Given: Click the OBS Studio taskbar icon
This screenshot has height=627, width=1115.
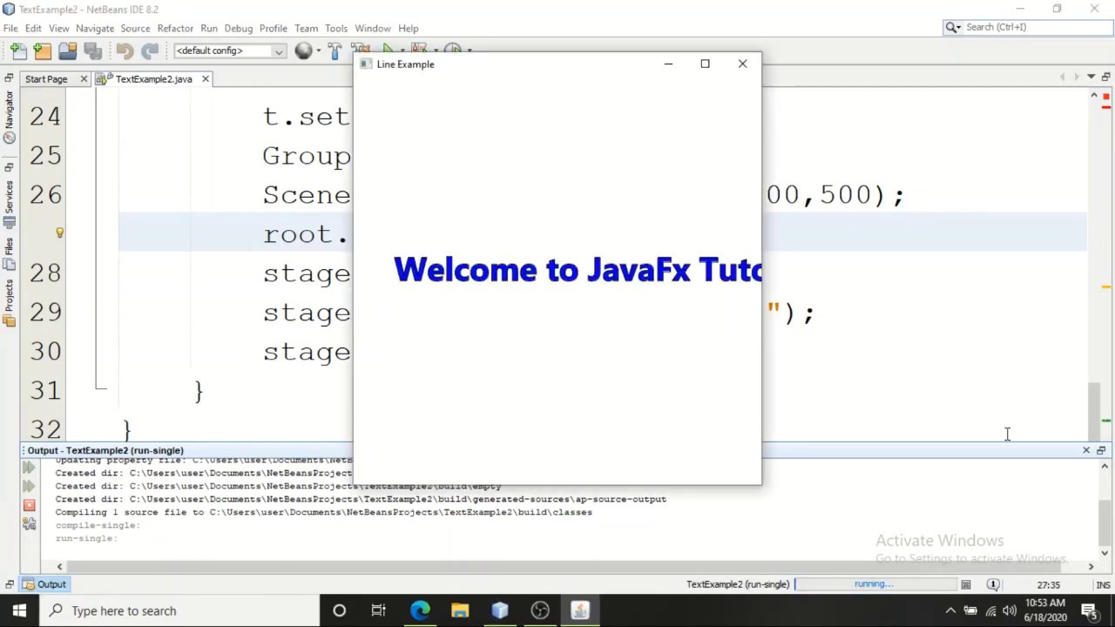Looking at the screenshot, I should point(540,610).
